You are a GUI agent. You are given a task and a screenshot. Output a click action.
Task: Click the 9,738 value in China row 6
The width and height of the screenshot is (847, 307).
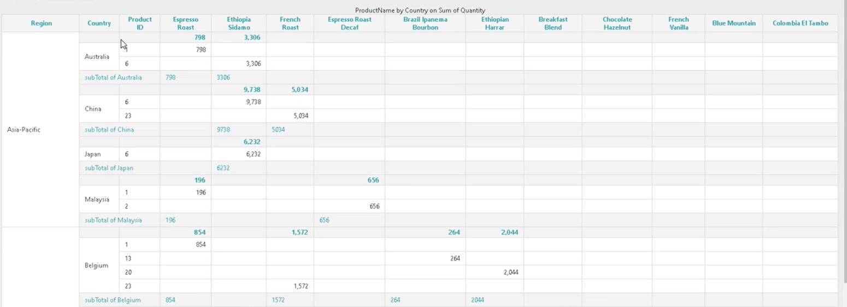pos(253,102)
